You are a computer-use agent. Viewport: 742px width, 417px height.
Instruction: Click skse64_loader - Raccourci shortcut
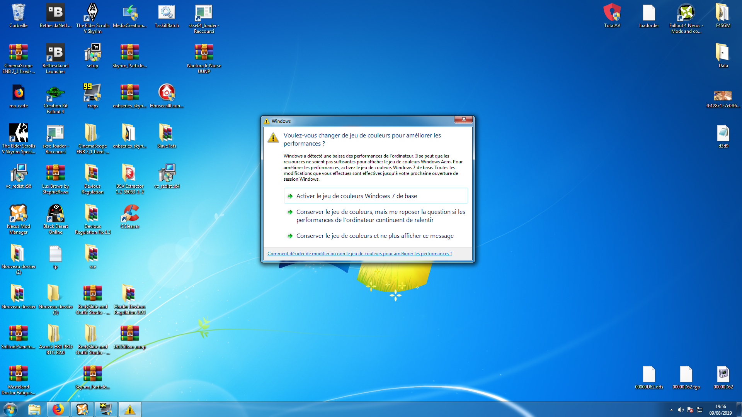pyautogui.click(x=204, y=18)
